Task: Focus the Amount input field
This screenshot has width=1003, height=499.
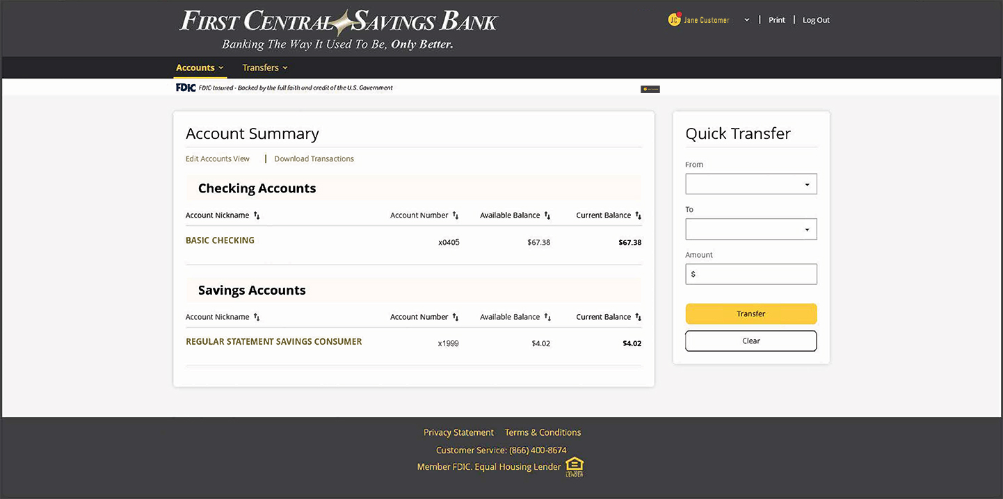Action: click(755, 275)
